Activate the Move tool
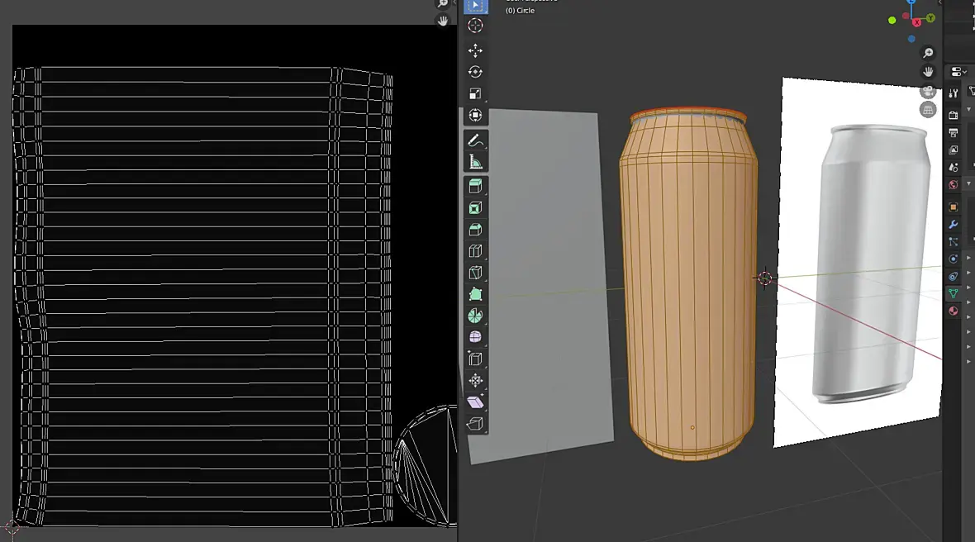975x542 pixels. pyautogui.click(x=475, y=50)
